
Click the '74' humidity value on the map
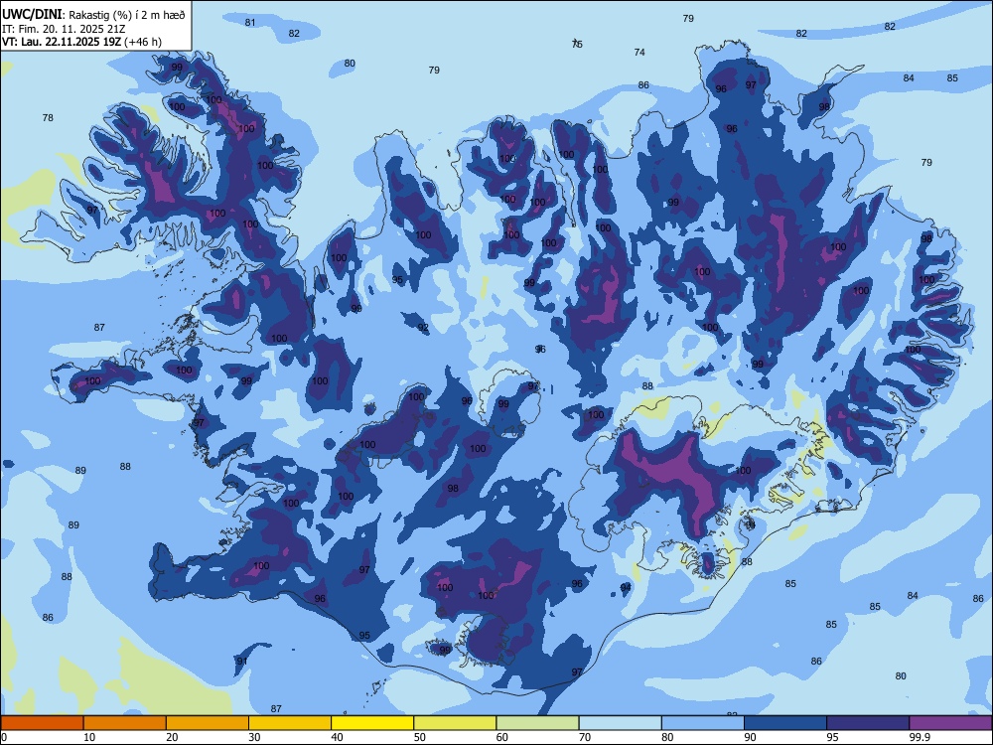639,53
